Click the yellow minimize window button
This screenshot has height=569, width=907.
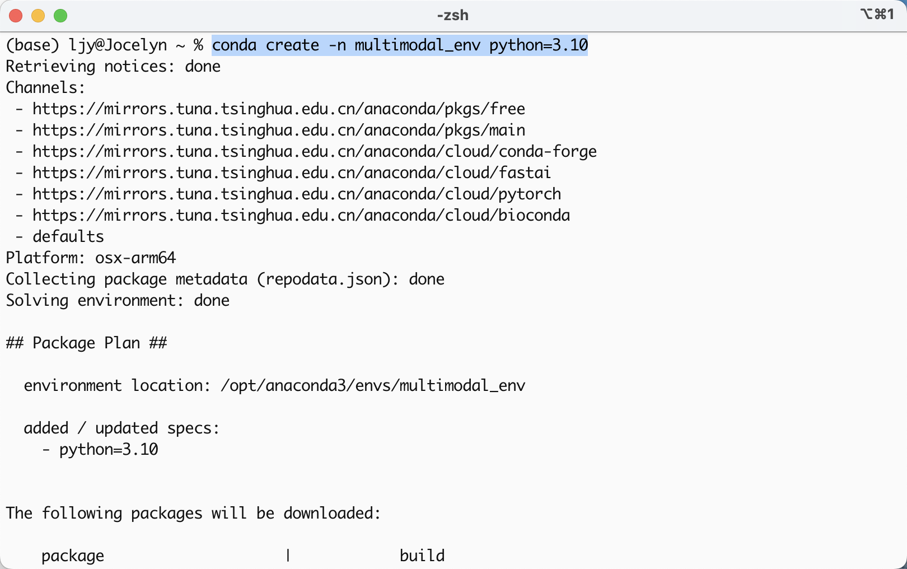[38, 16]
